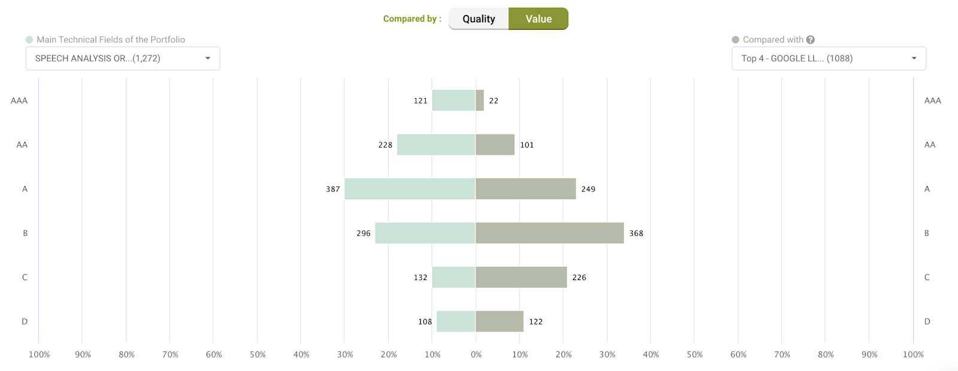Click the green AAA bar labeled 121

454,101
